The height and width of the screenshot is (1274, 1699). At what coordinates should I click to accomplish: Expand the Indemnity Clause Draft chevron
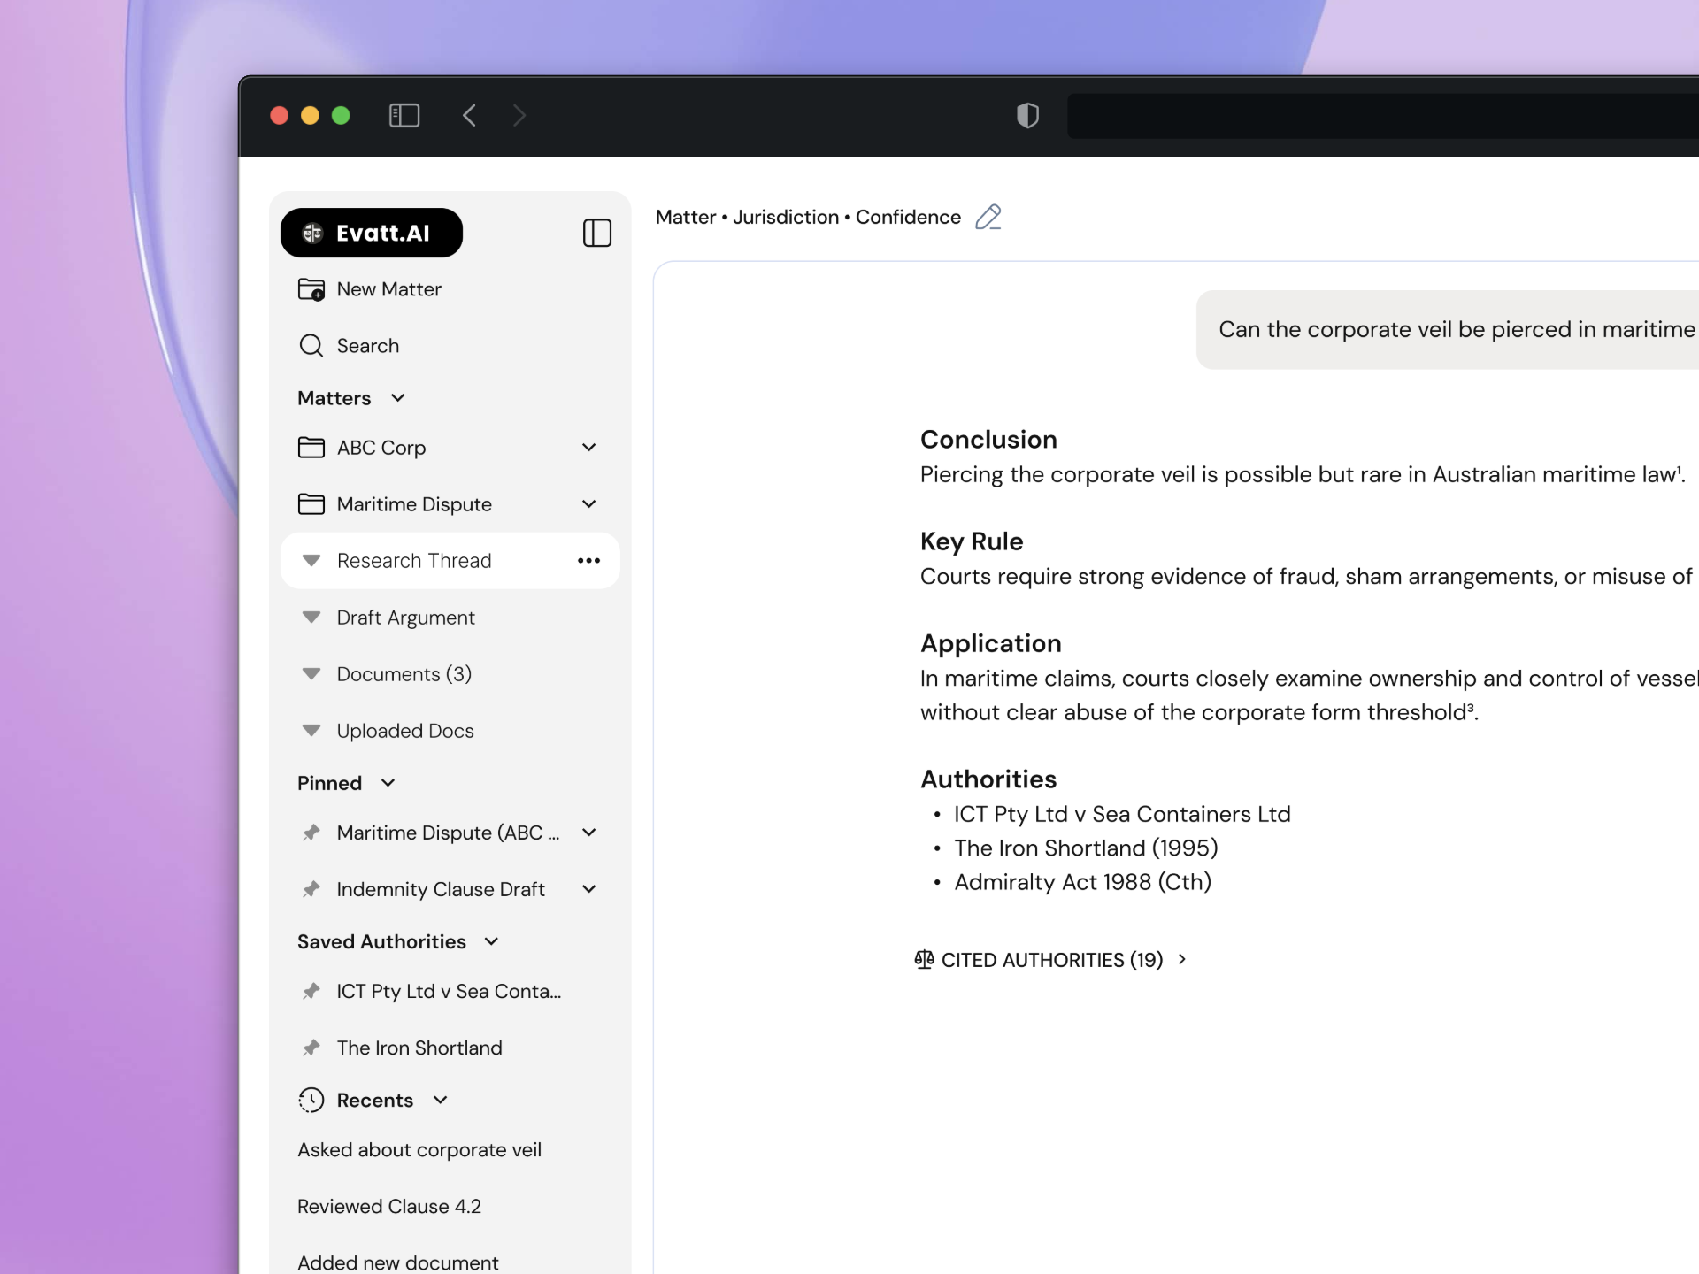pyautogui.click(x=589, y=889)
